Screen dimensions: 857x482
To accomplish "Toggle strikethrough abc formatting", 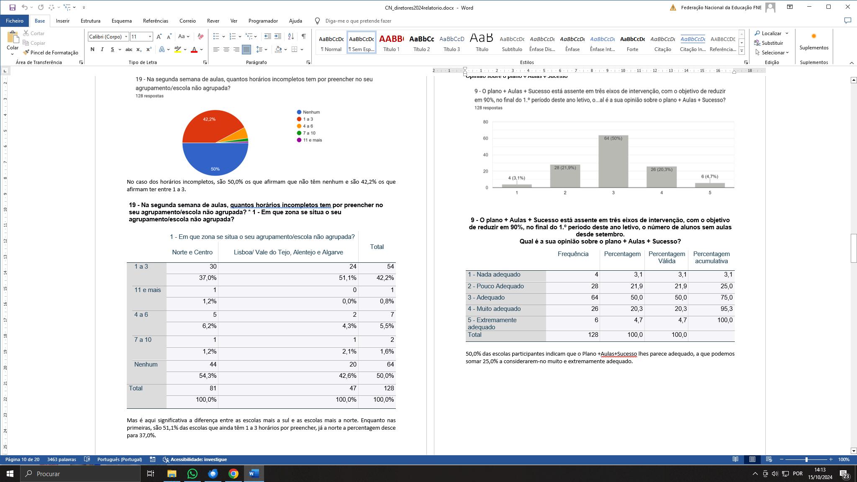I will click(x=129, y=49).
